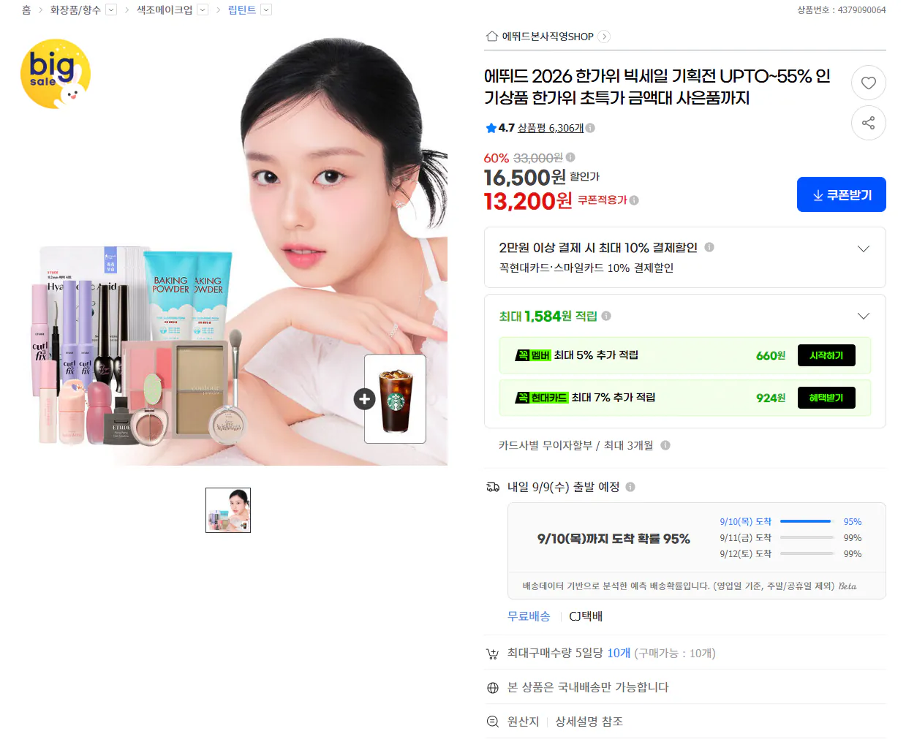Viewport: 906px width, 753px height.
Task: Click info icon beside 무이자할부 text
Action: coord(665,445)
